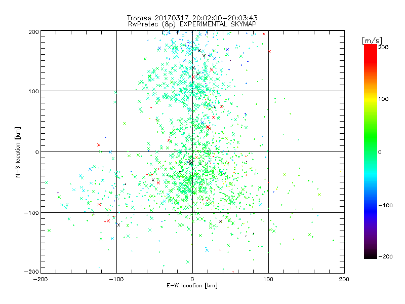
Task: Click the '[m/s]' colorbar unit label
Action: coord(372,41)
